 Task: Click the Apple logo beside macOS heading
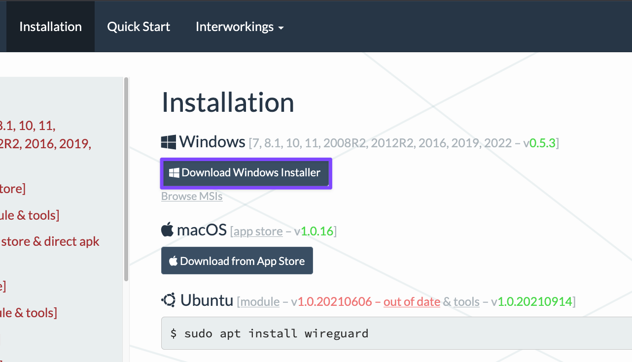pyautogui.click(x=167, y=230)
